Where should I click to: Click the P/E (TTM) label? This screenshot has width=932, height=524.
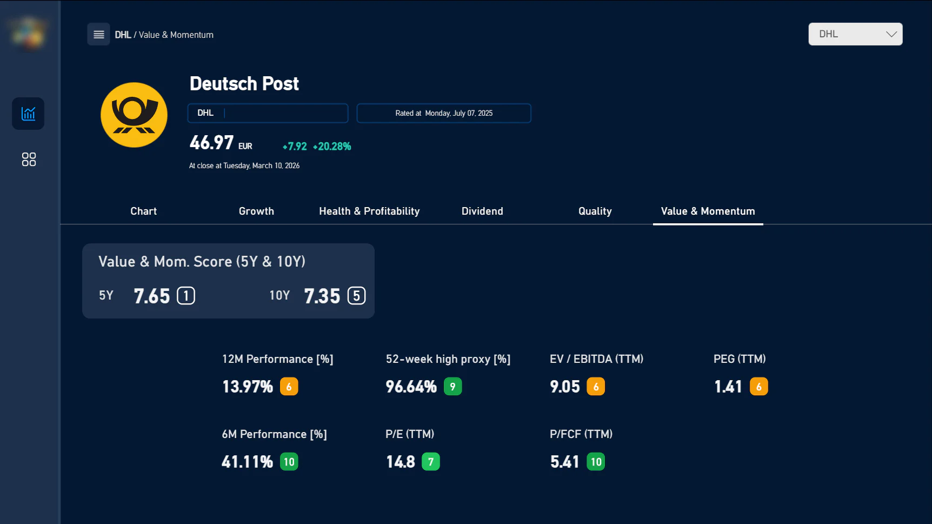[x=410, y=434]
